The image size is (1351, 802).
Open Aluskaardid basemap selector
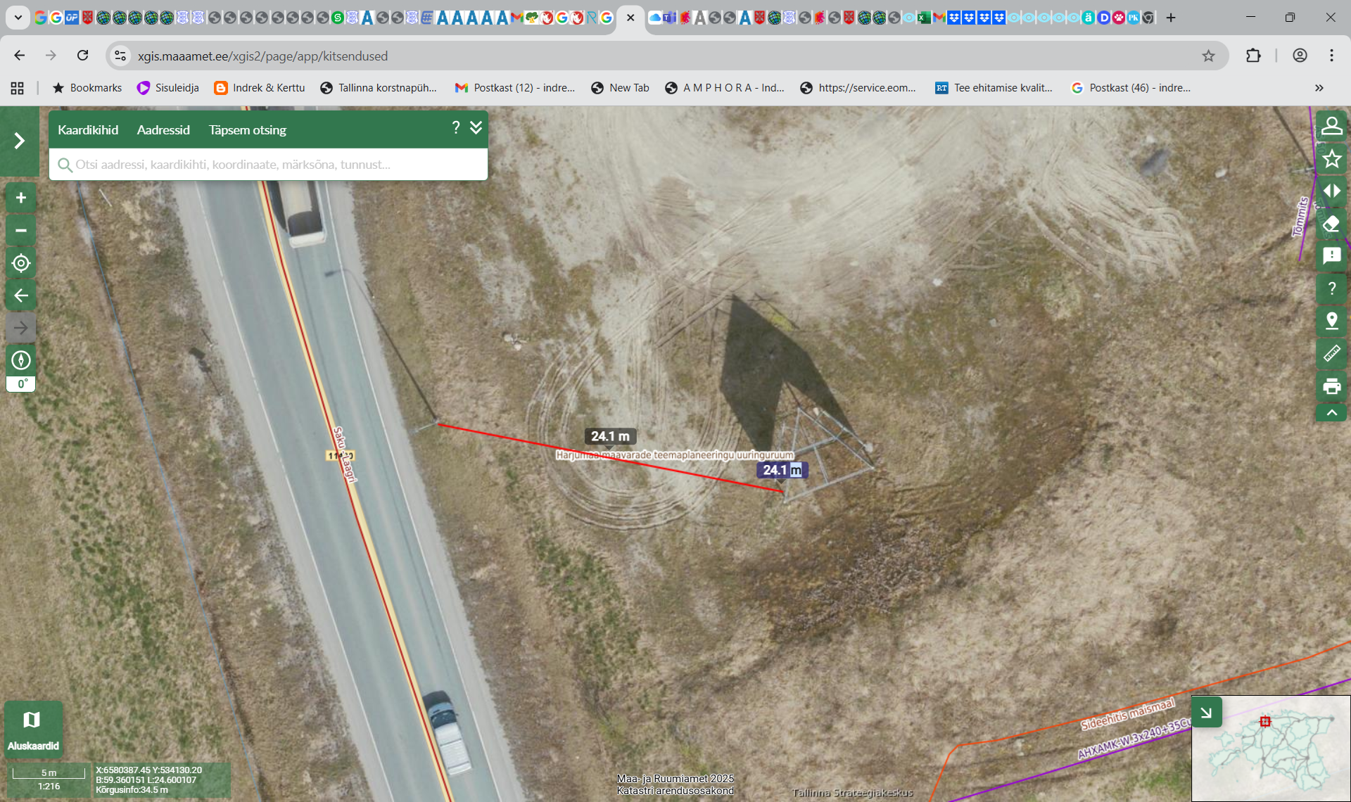[x=32, y=728]
